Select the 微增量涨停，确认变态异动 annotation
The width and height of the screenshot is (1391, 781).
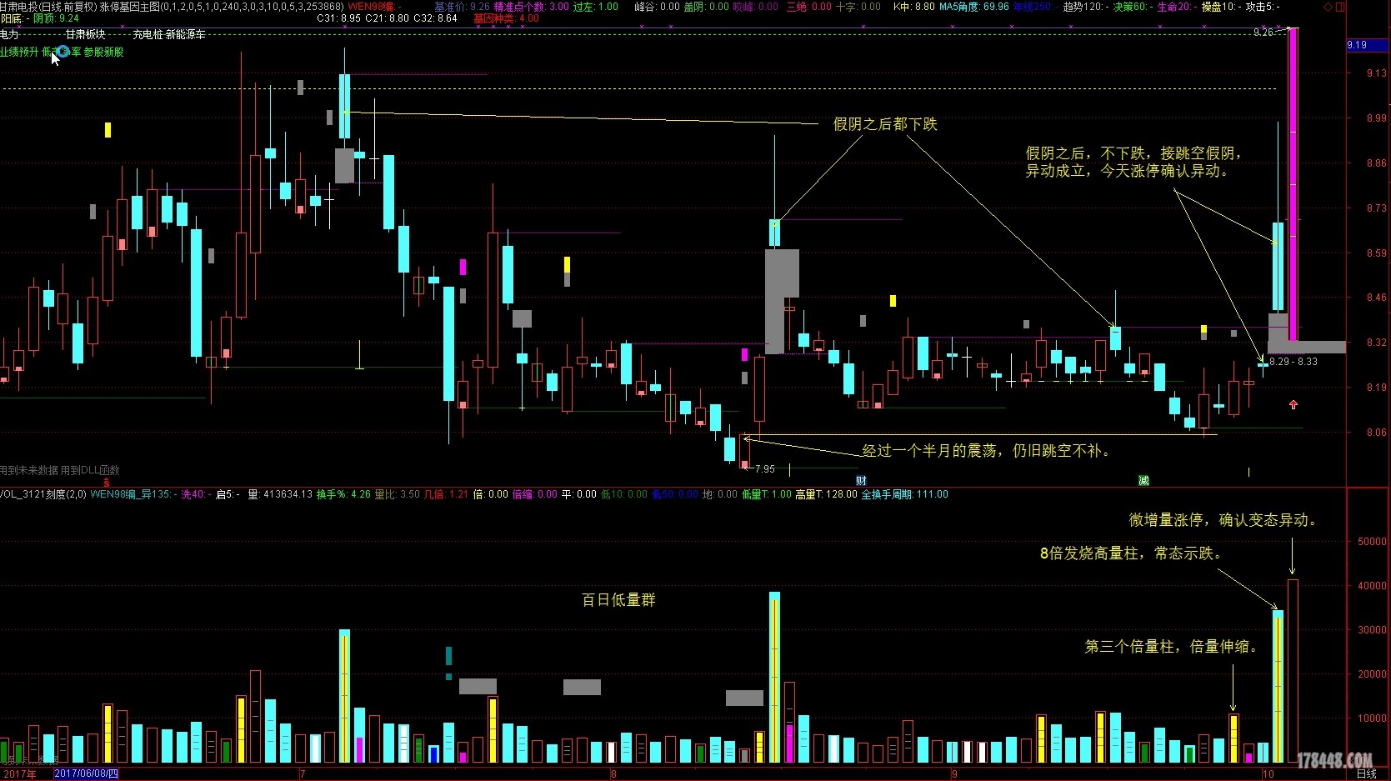click(1223, 520)
